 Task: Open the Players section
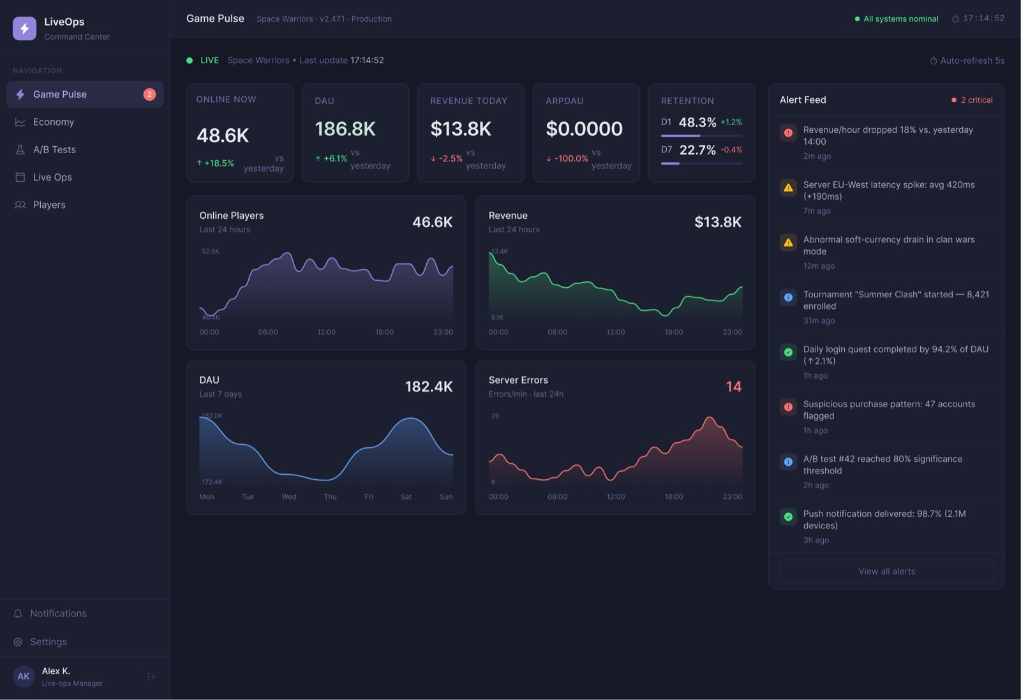(x=85, y=205)
